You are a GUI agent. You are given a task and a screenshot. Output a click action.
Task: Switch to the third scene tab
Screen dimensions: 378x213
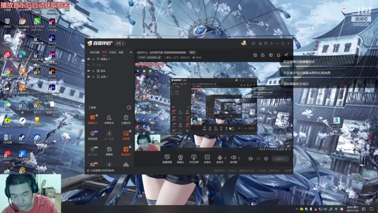pyautogui.click(x=112, y=52)
